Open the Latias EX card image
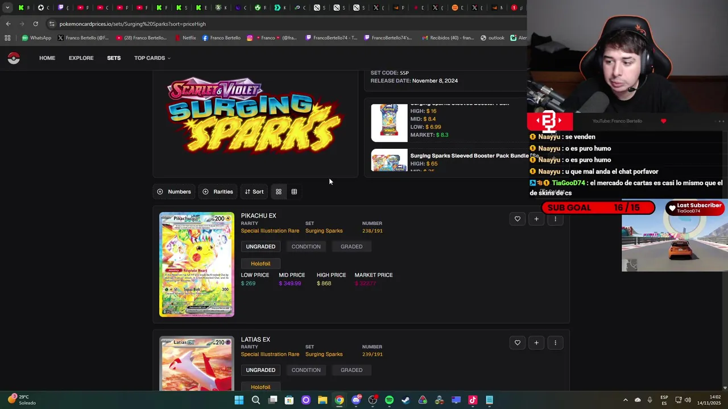The image size is (728, 409). 197,364
